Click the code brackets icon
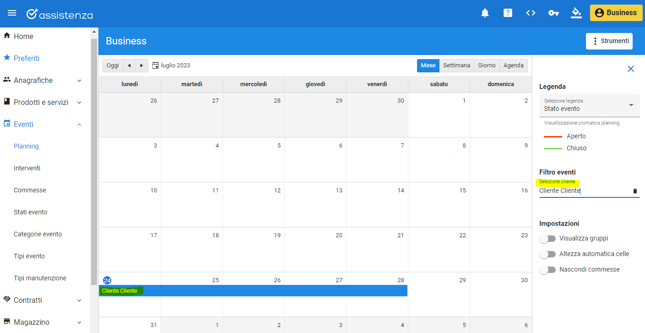Screen dimensions: 645x333 tap(531, 13)
